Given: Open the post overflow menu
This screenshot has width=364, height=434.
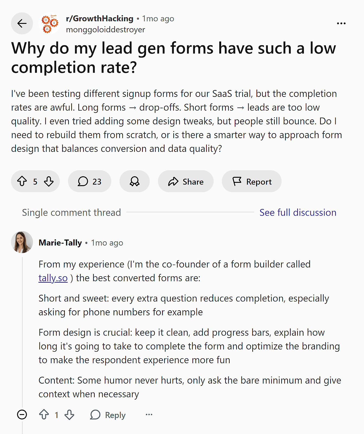Looking at the screenshot, I should coord(341,23).
